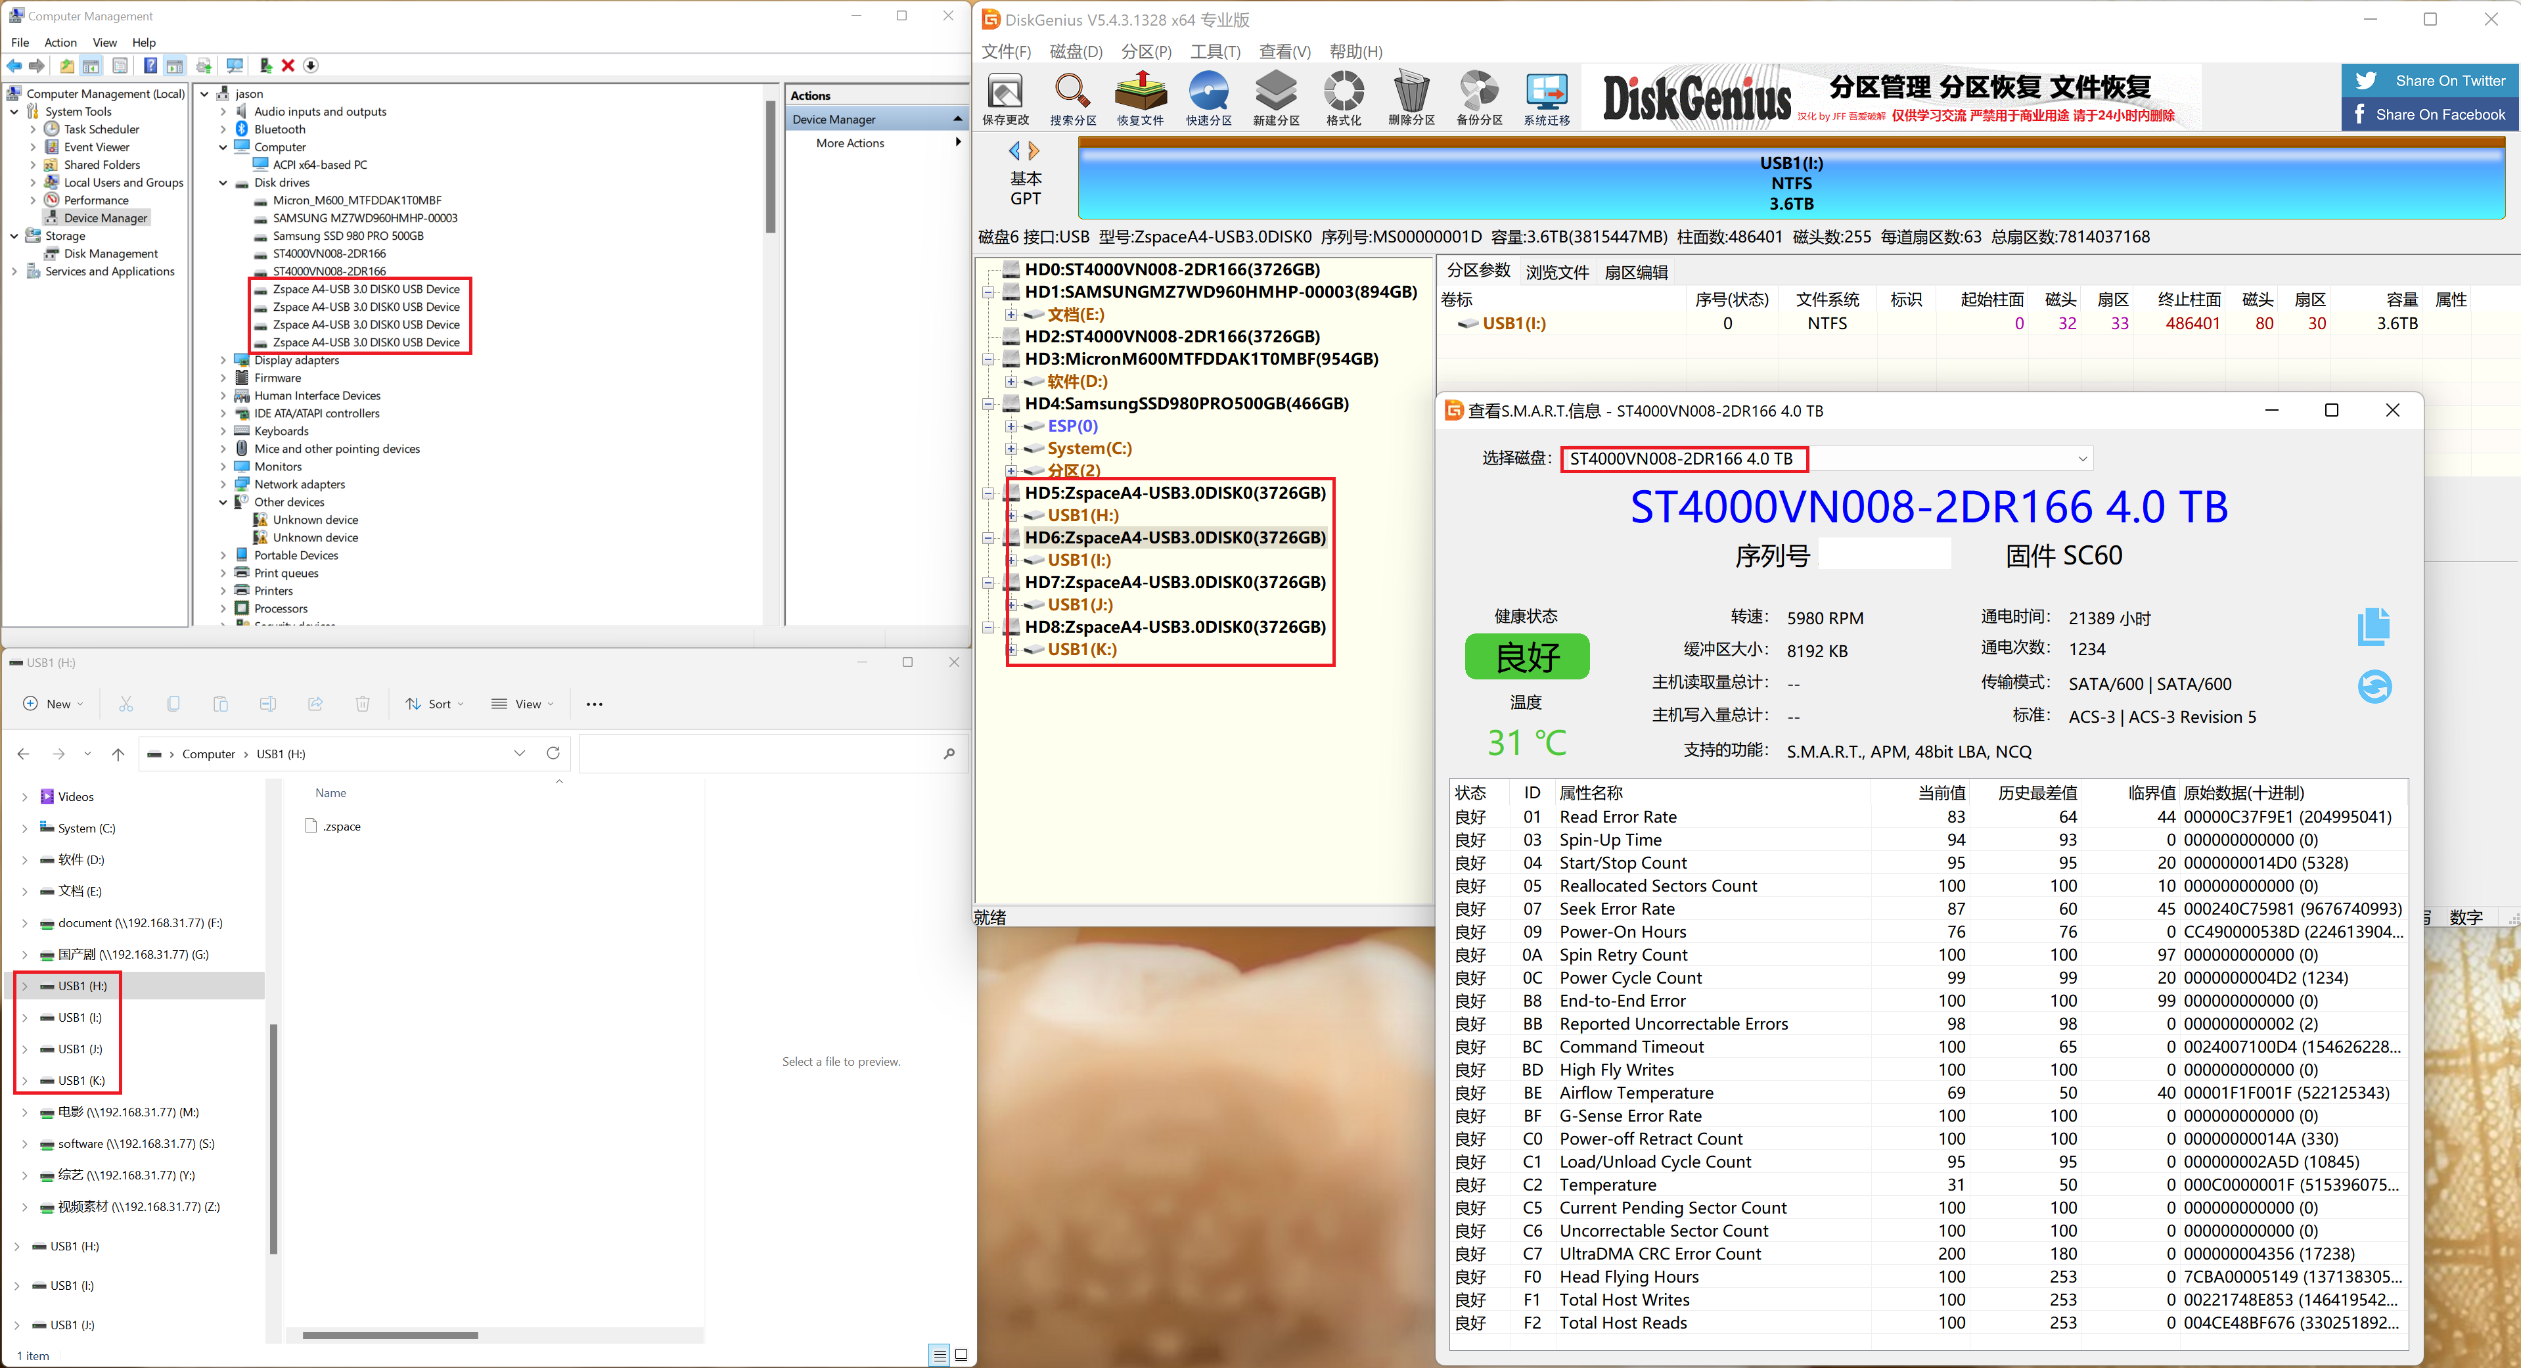Click the Explorer navigation pane vertical scrollbar

(273, 1138)
